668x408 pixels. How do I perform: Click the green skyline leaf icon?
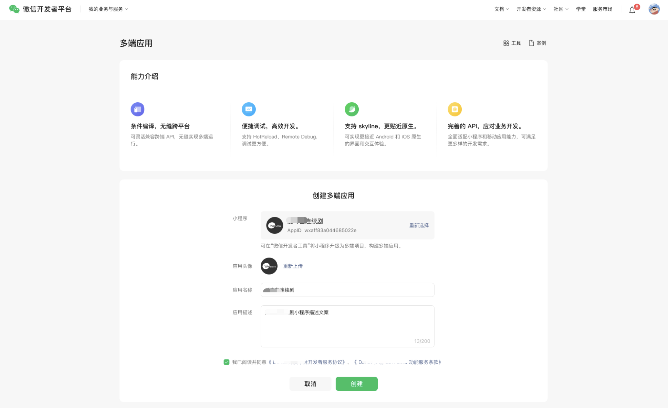pyautogui.click(x=352, y=109)
